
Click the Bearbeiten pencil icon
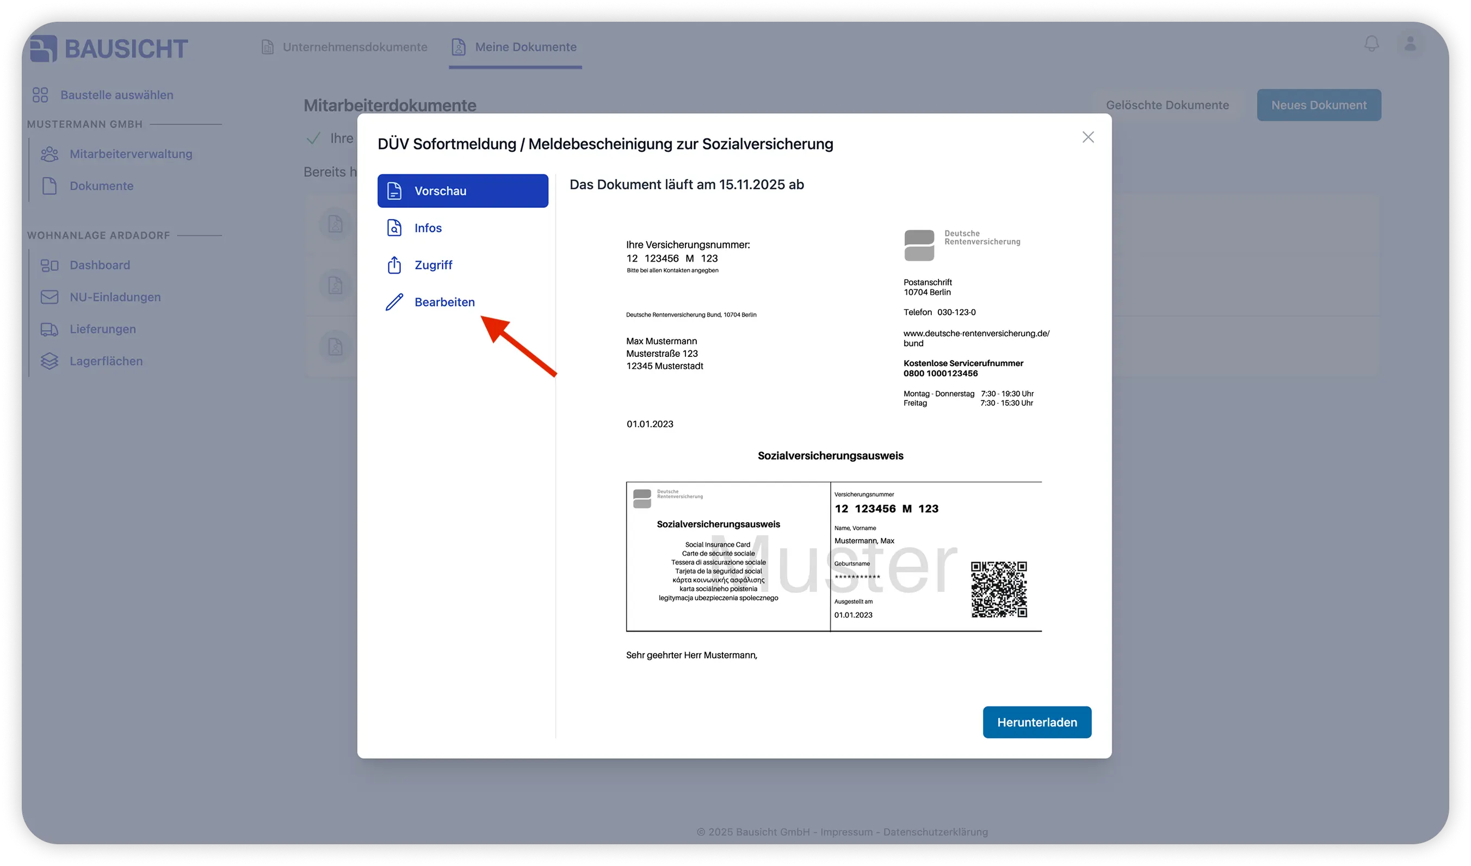pos(394,302)
